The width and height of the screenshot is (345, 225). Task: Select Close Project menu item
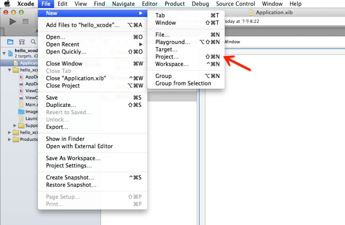click(x=93, y=85)
